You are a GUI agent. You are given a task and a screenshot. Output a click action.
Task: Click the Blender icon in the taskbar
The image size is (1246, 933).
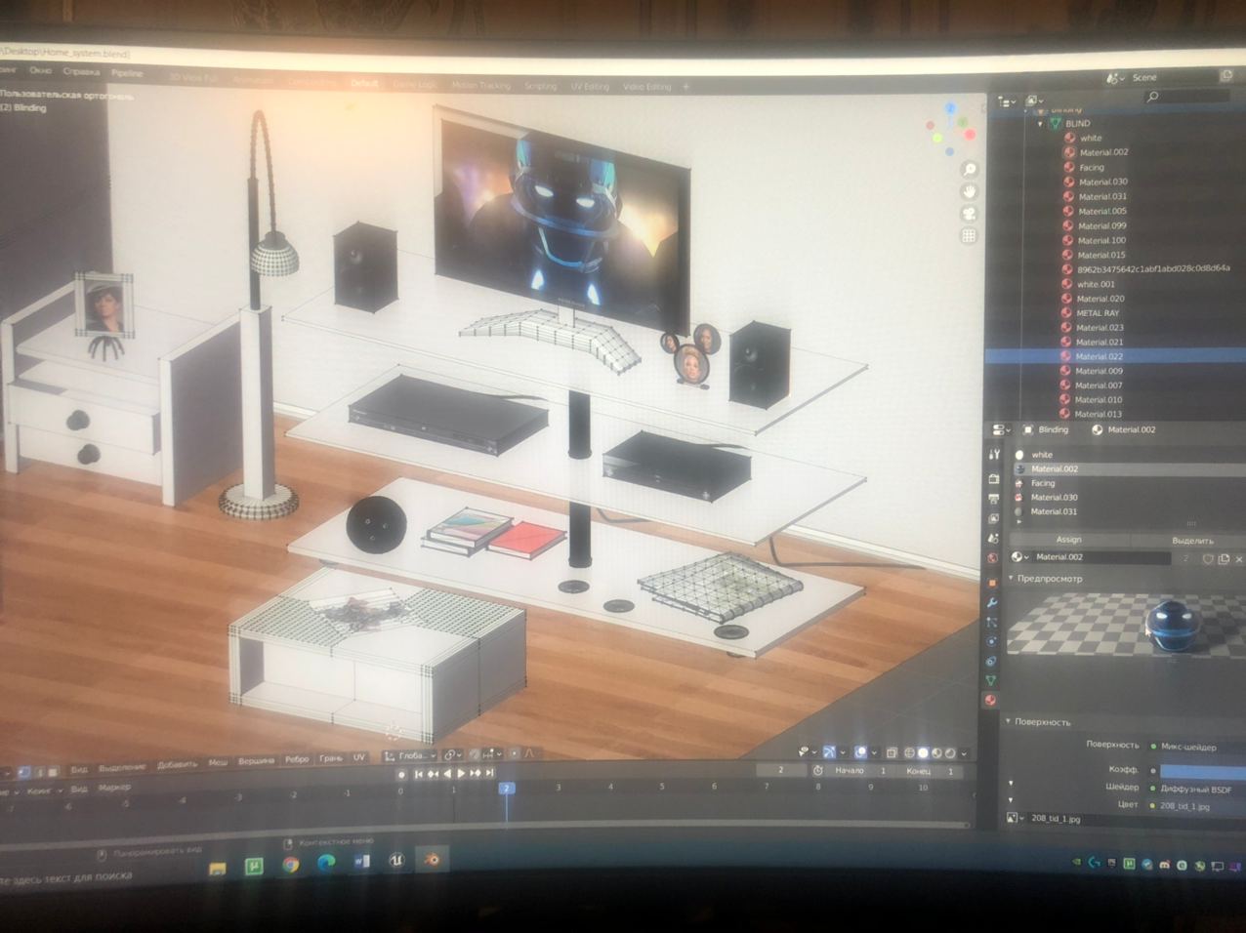pos(431,860)
